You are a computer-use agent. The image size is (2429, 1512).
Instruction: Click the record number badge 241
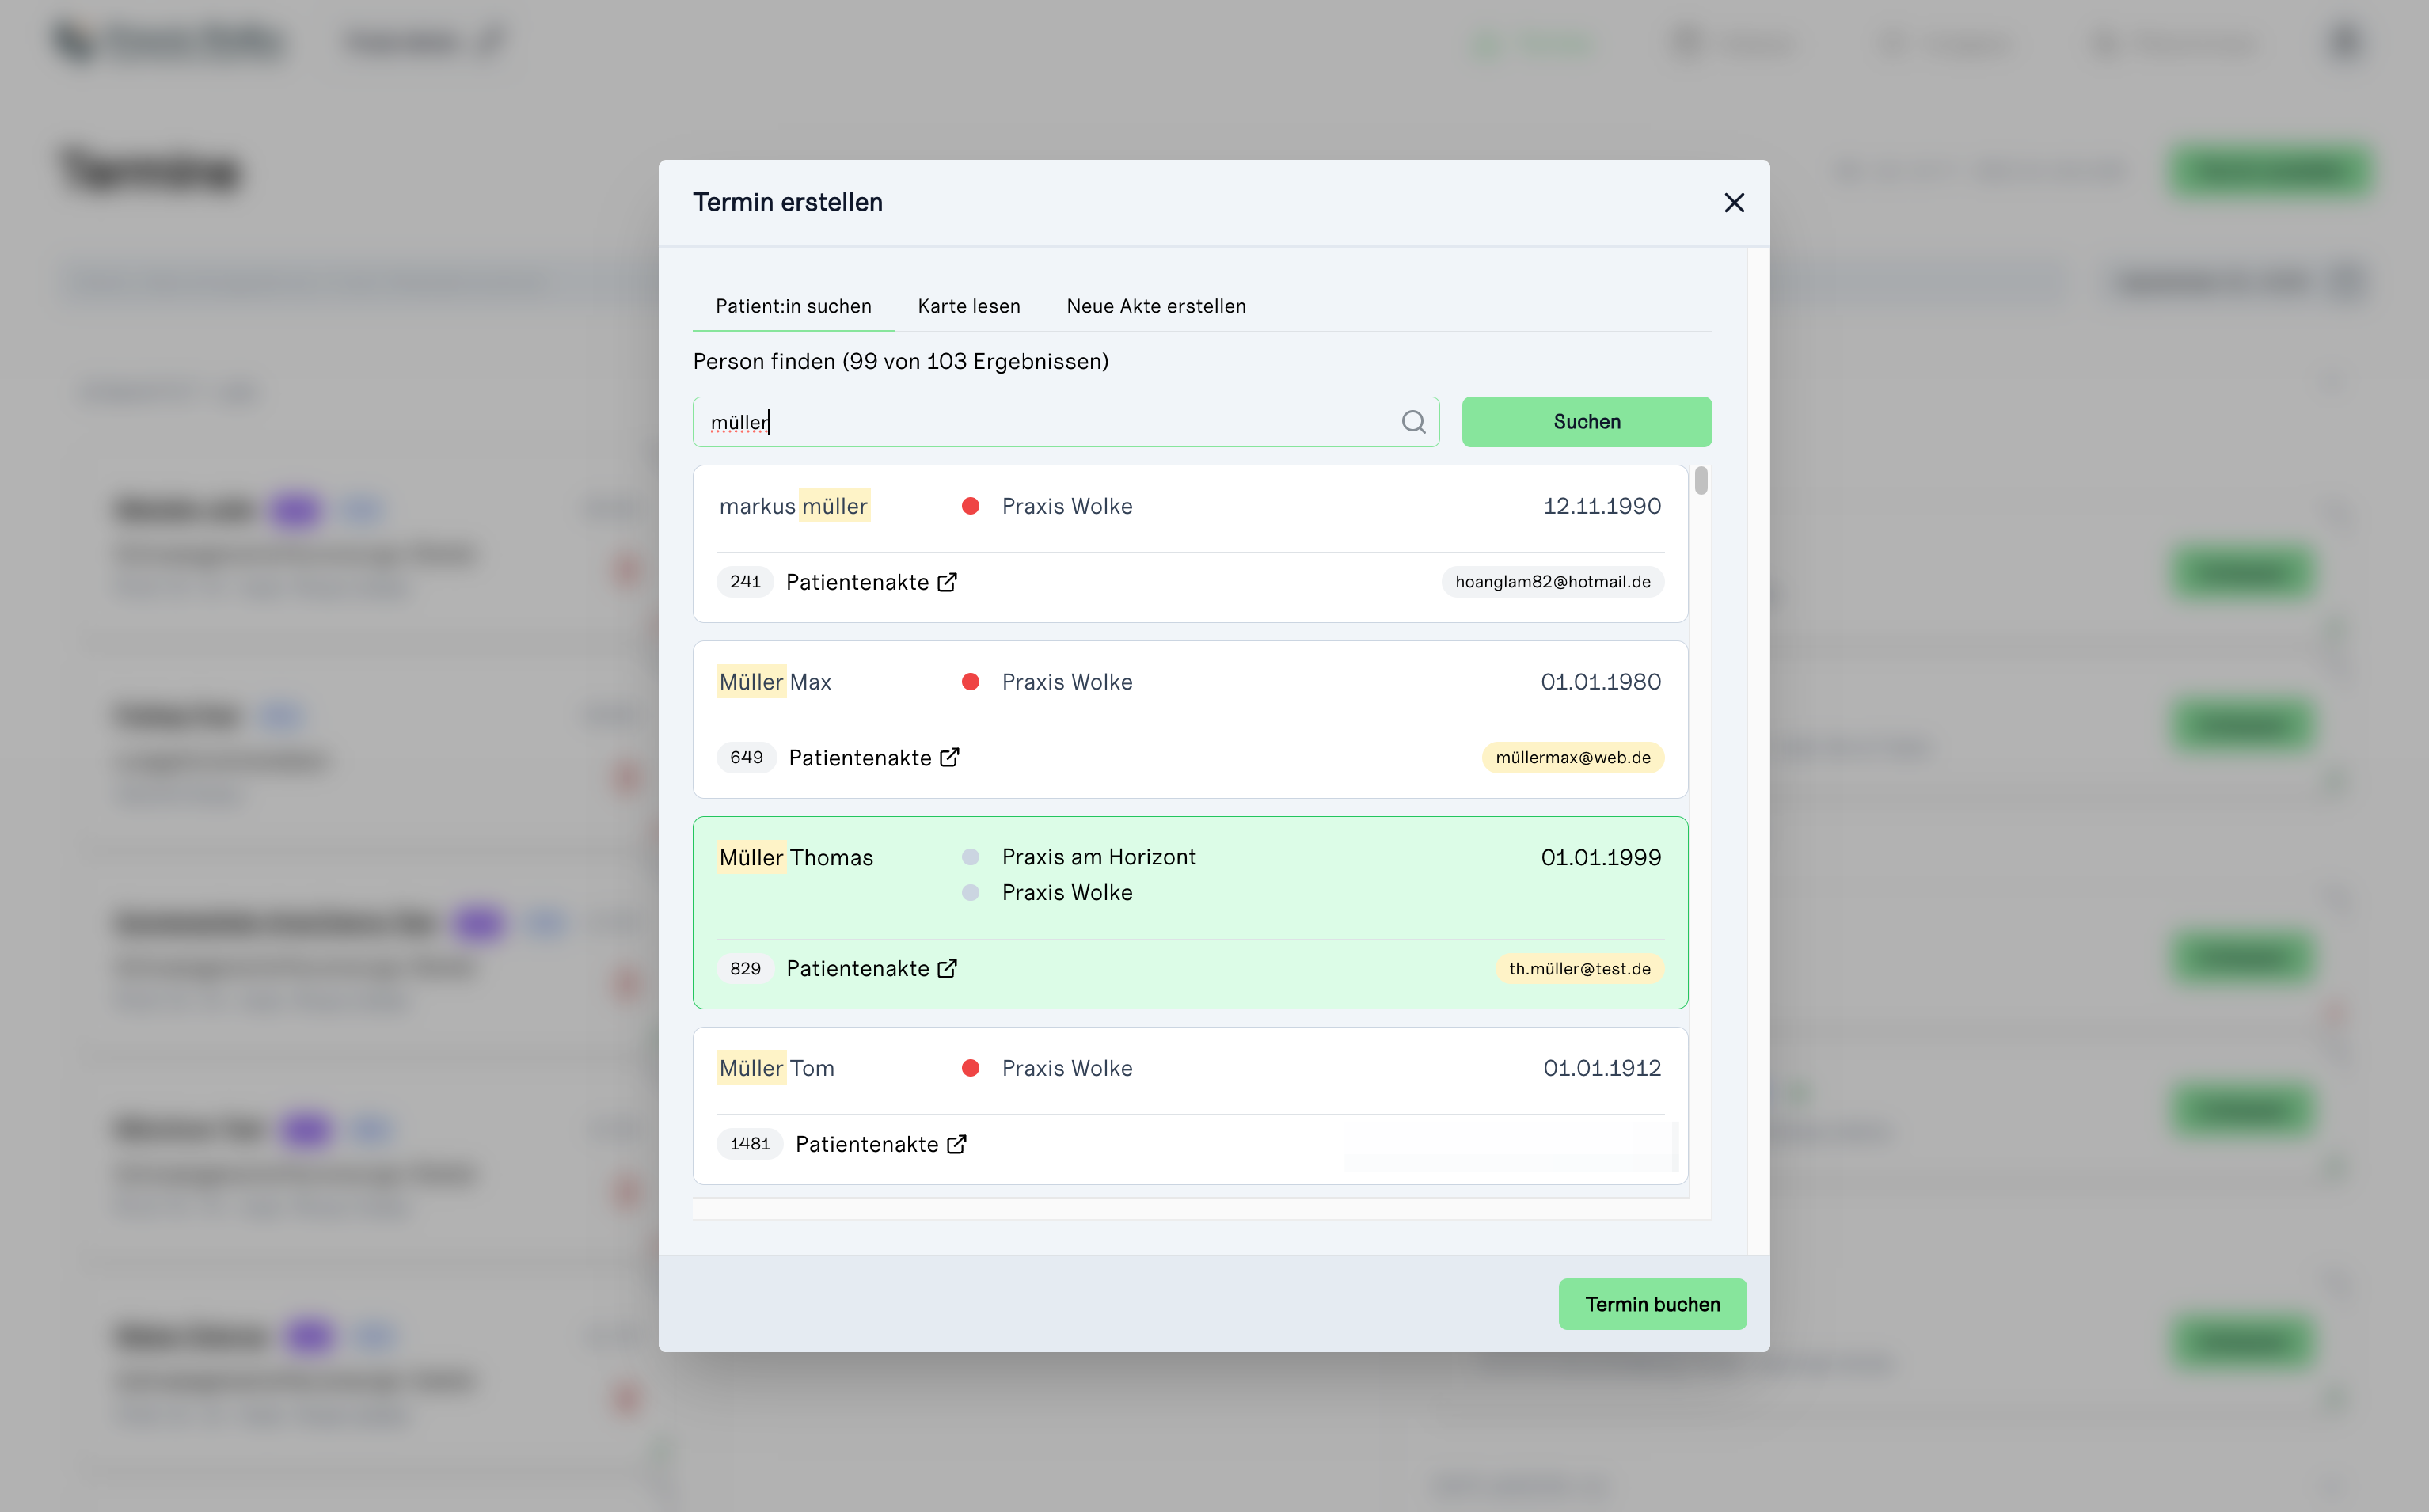pyautogui.click(x=745, y=582)
